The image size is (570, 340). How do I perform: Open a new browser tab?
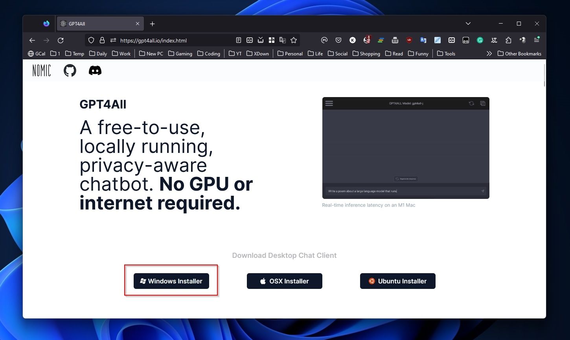tap(152, 24)
